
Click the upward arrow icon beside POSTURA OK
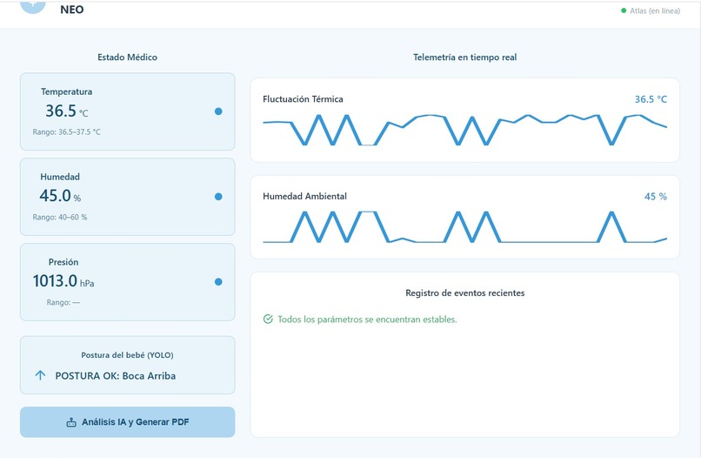tap(40, 375)
